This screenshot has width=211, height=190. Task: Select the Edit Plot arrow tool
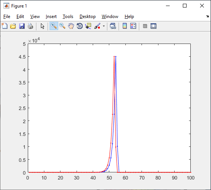point(42,26)
